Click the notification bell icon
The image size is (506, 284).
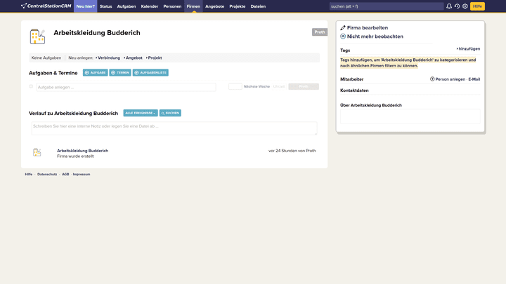coord(449,6)
